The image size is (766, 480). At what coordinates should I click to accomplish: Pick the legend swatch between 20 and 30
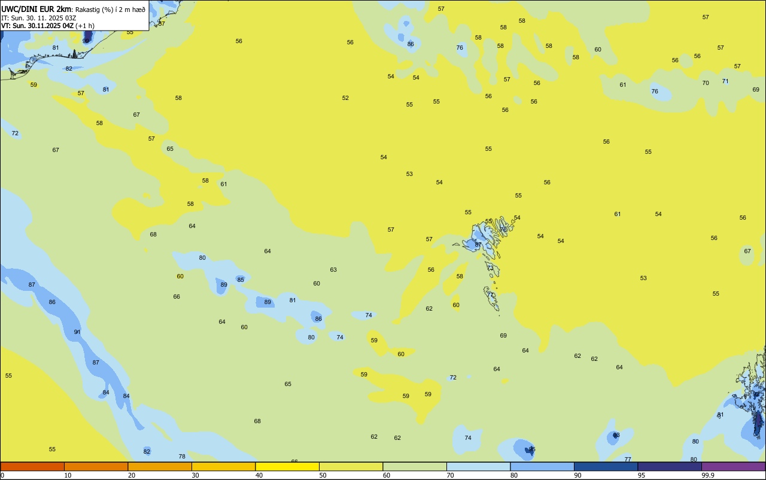coord(160,466)
